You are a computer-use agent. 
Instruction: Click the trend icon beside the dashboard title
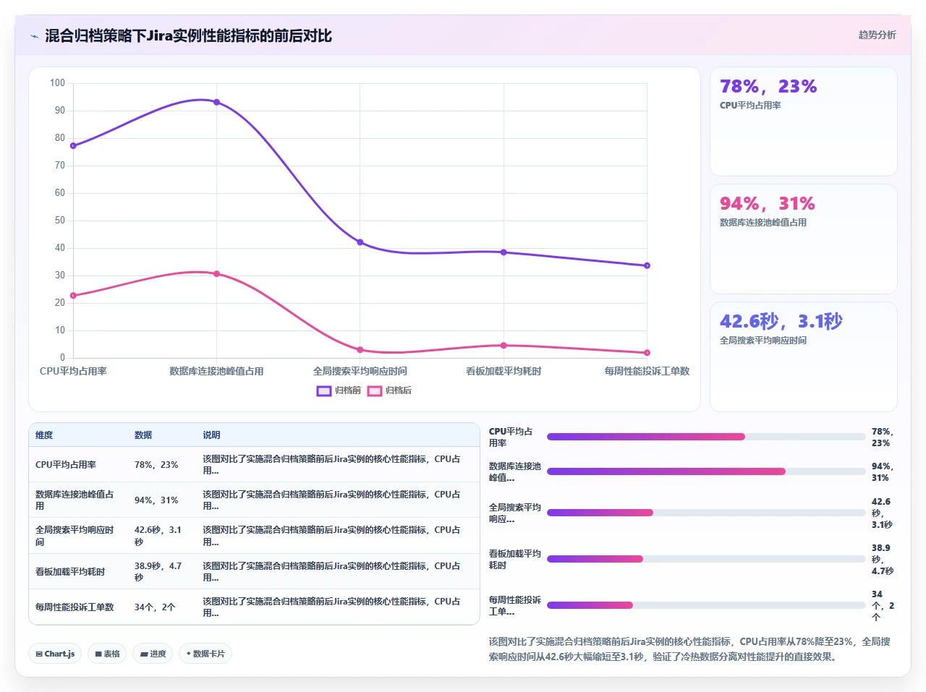pyautogui.click(x=34, y=36)
